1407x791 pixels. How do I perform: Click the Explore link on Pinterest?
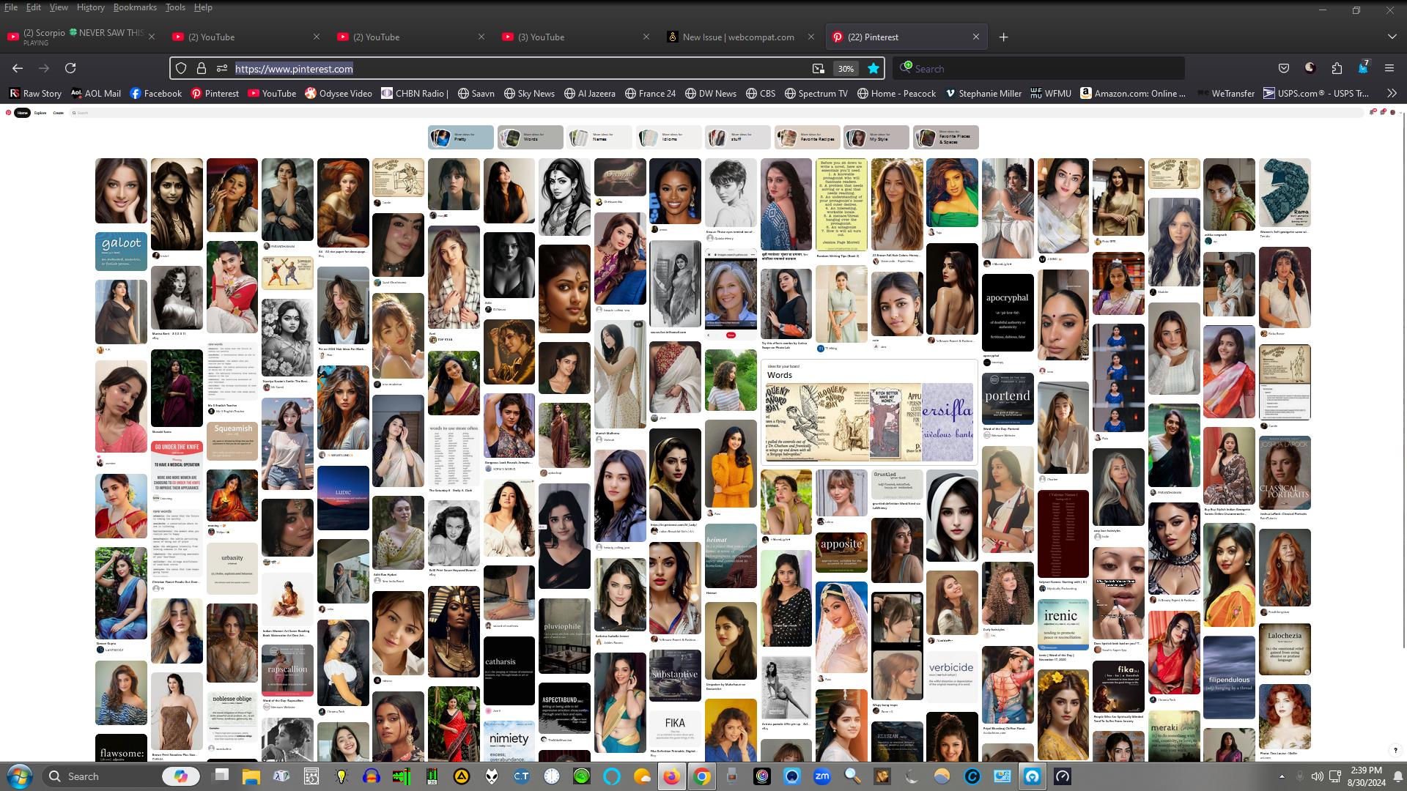click(x=40, y=113)
